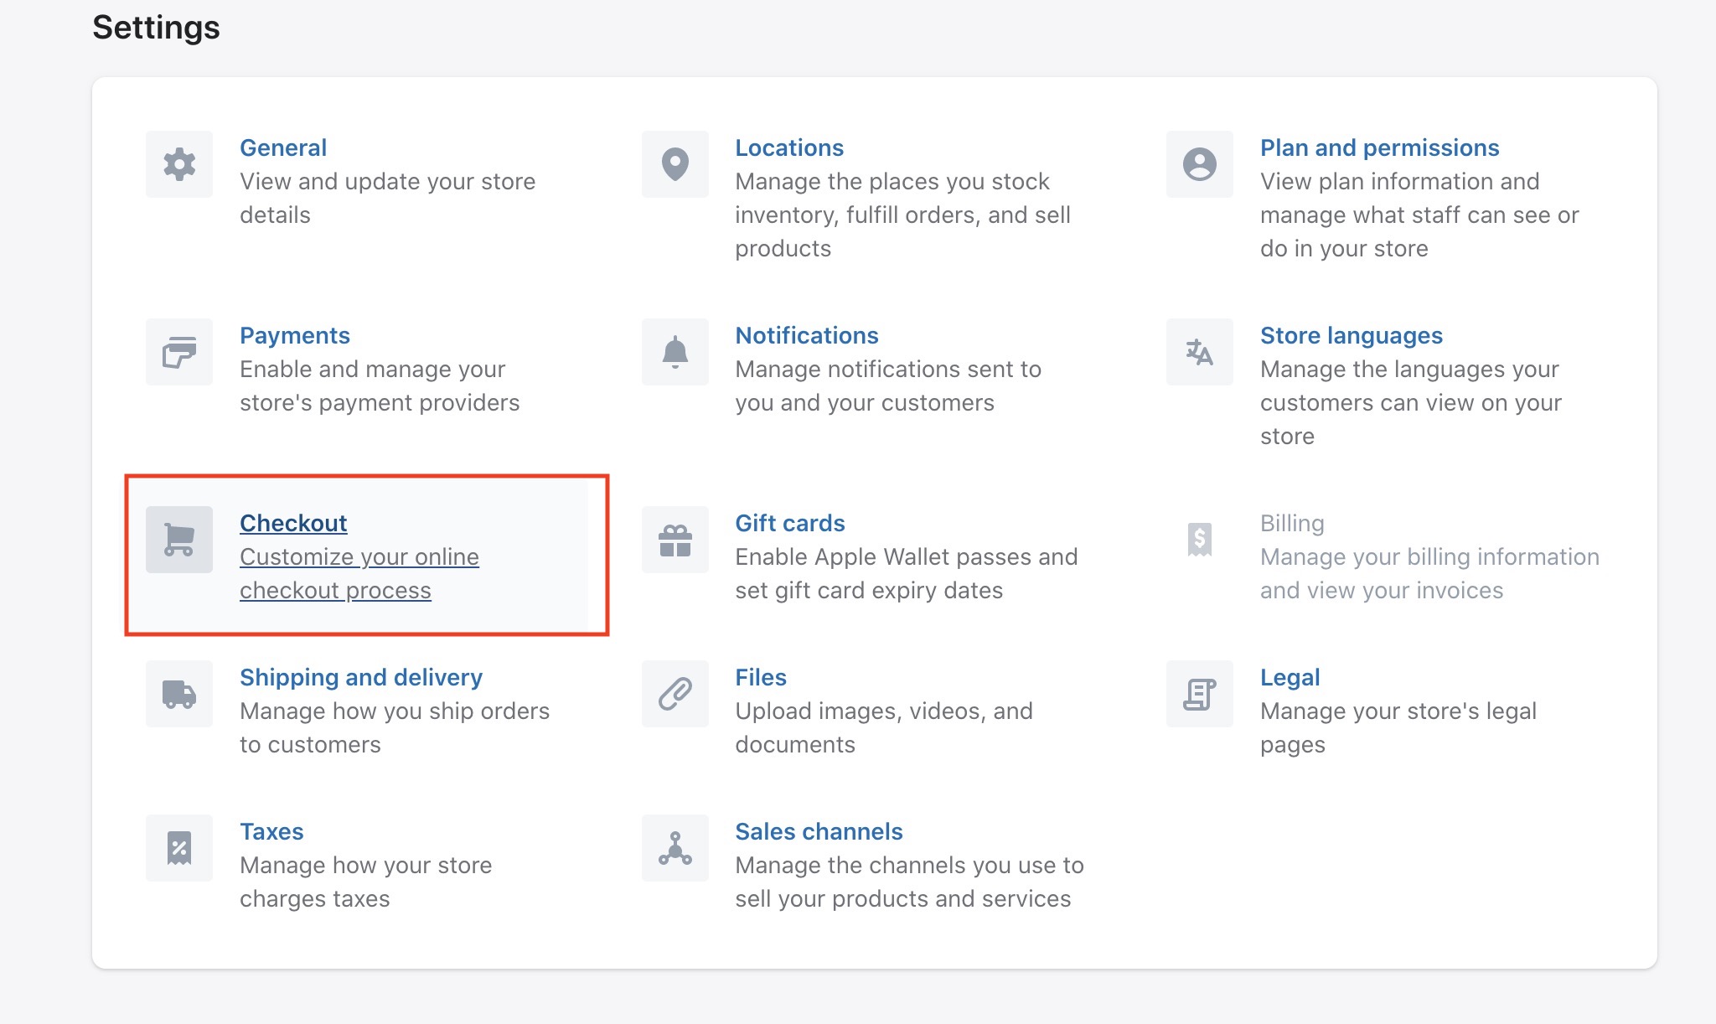This screenshot has height=1024, width=1716.
Task: Click the Gift cards present icon
Action: pos(675,540)
